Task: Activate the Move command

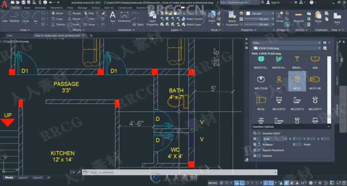Action: click(x=57, y=13)
